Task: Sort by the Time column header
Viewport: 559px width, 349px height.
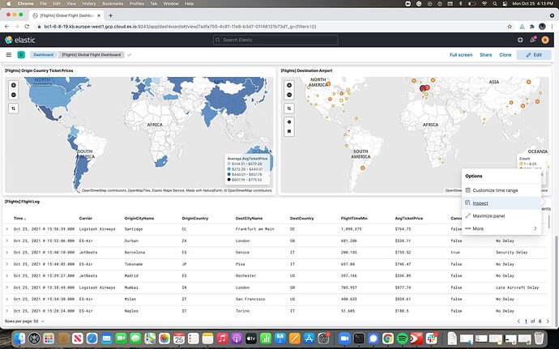Action: tap(19, 218)
